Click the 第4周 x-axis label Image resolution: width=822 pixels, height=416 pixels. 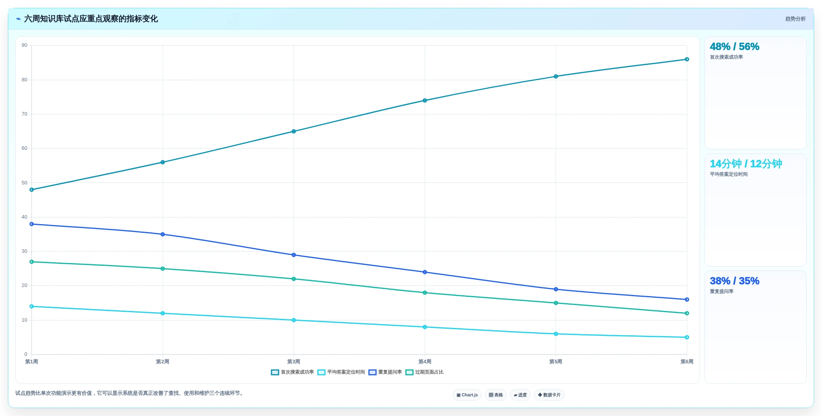(x=425, y=362)
